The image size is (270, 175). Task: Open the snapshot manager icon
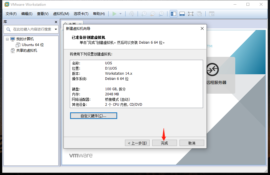click(161, 14)
